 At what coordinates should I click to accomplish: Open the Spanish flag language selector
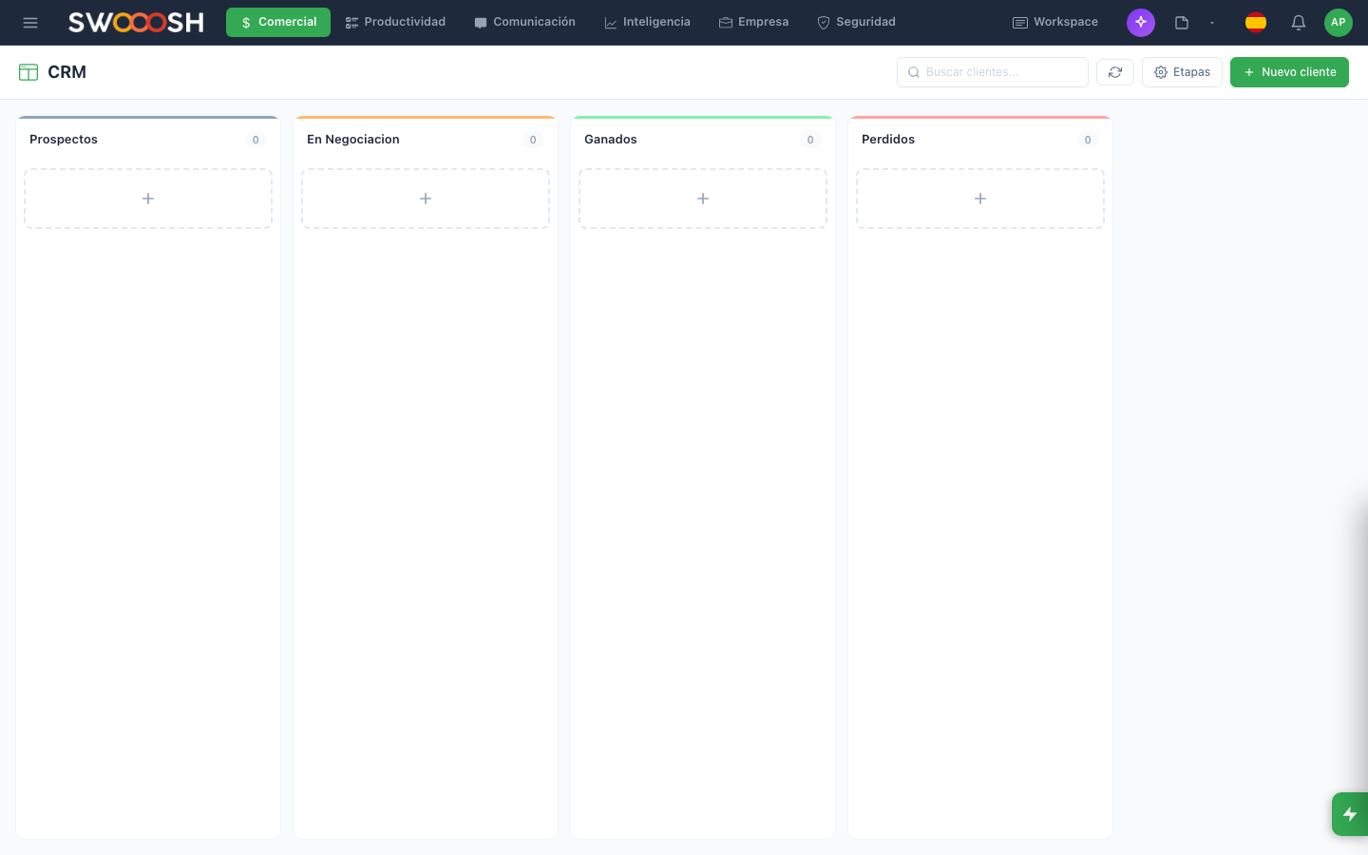pos(1256,22)
